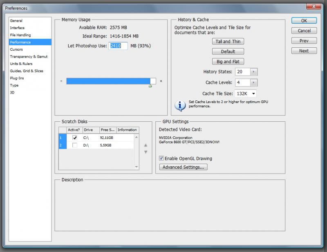Confirm preferences with the OK button
The image size is (327, 252).
pos(304,21)
